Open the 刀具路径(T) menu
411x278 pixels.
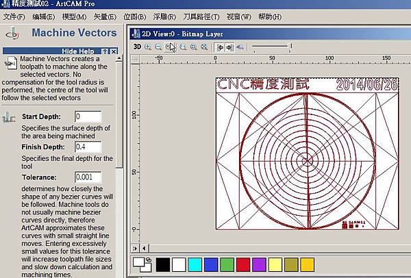(x=201, y=16)
